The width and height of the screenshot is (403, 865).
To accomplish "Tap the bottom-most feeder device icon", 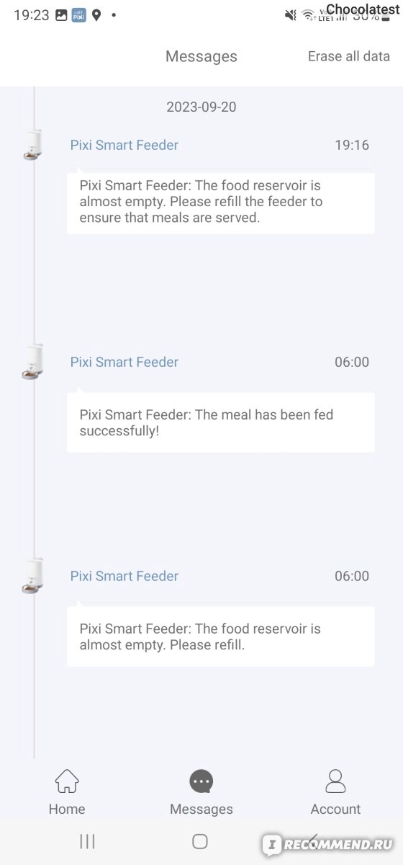I will 32,575.
